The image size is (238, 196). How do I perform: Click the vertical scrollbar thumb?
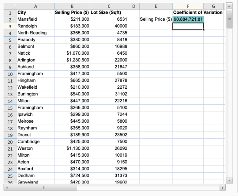tap(229, 19)
